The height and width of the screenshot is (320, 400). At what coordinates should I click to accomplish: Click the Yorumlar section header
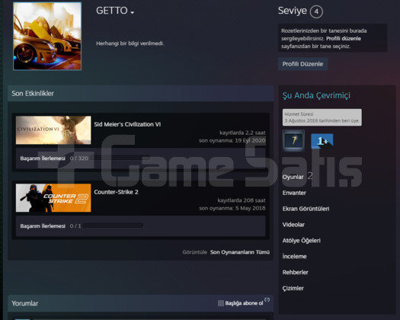[140, 303]
